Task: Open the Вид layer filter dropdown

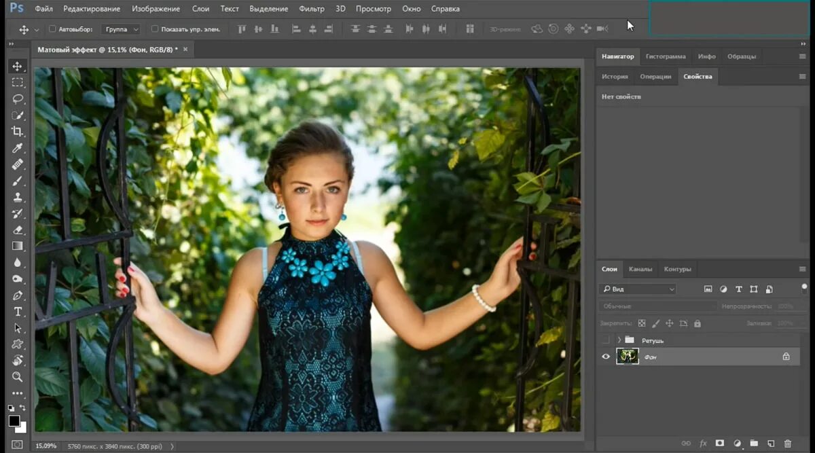Action: [x=638, y=289]
